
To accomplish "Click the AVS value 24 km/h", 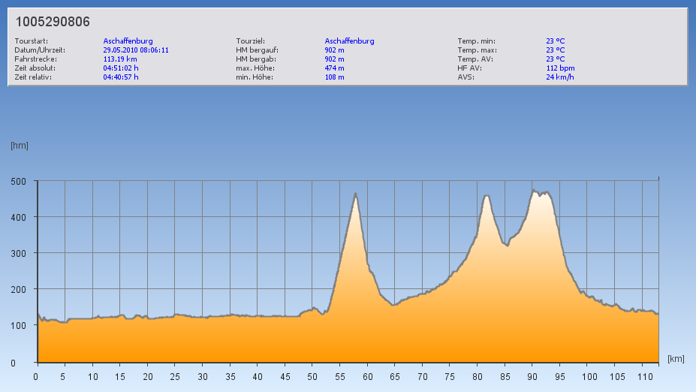I will pos(559,77).
